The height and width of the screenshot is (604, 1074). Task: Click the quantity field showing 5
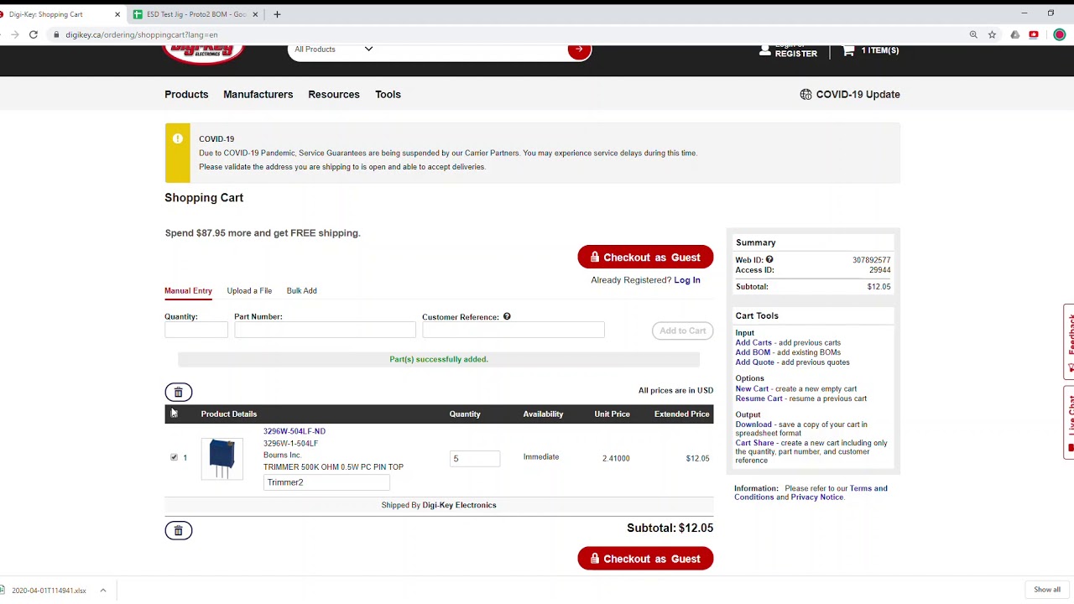pyautogui.click(x=475, y=458)
